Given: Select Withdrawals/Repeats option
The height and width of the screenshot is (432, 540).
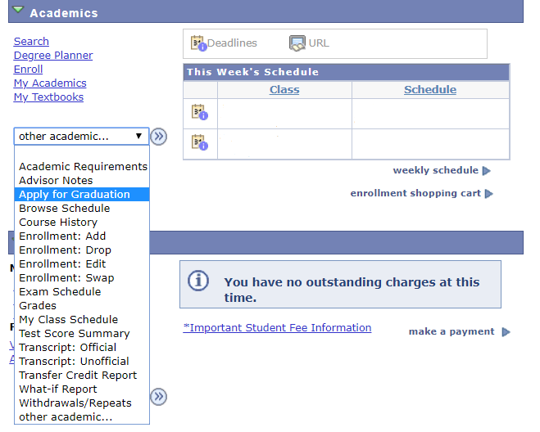Looking at the screenshot, I should click(x=82, y=403).
